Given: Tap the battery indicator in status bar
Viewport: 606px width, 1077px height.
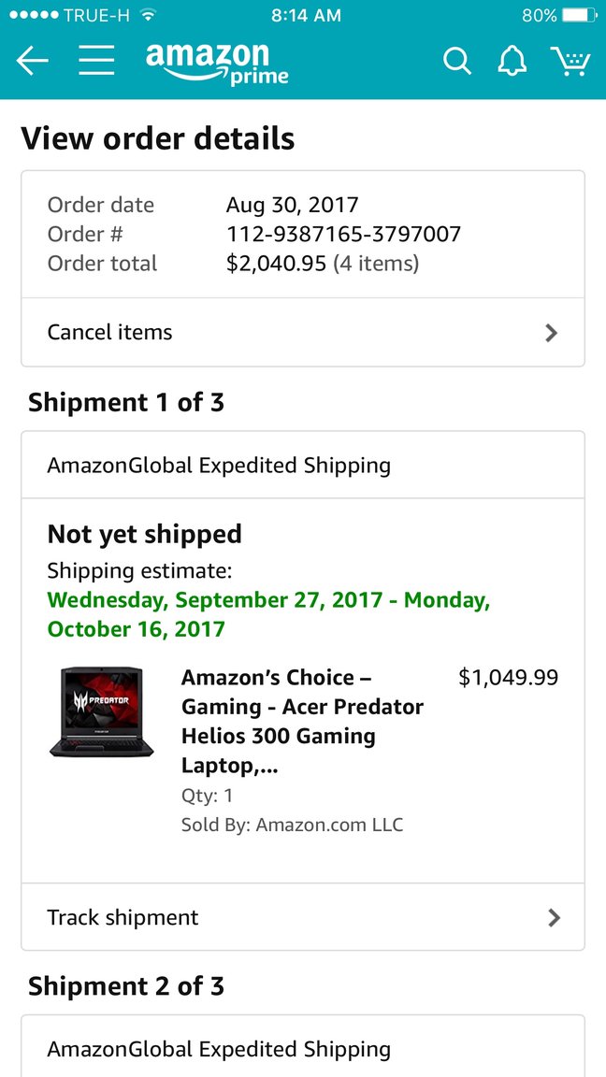Looking at the screenshot, I should (x=581, y=16).
